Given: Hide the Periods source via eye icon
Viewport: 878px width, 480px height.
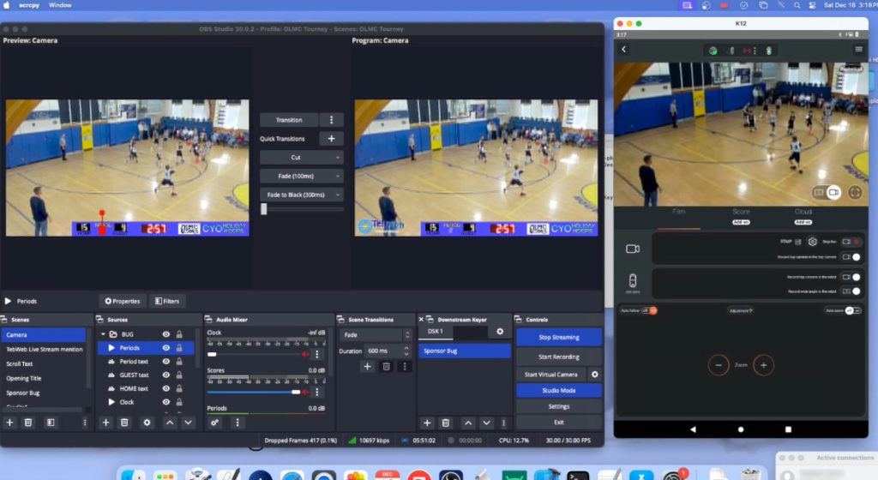Looking at the screenshot, I should (x=165, y=348).
